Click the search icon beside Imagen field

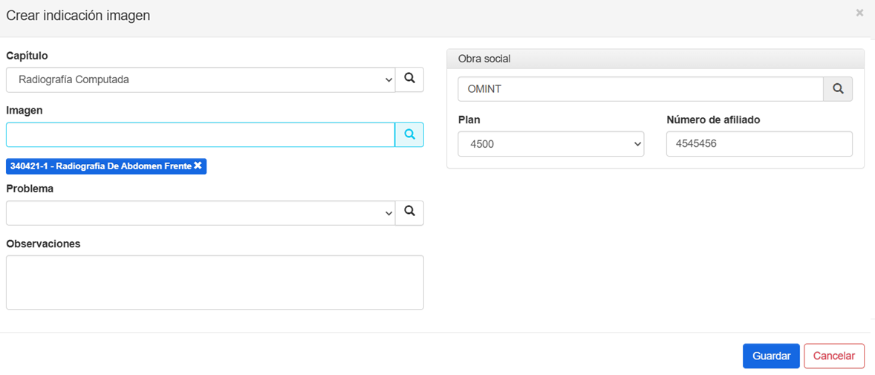[x=409, y=134]
